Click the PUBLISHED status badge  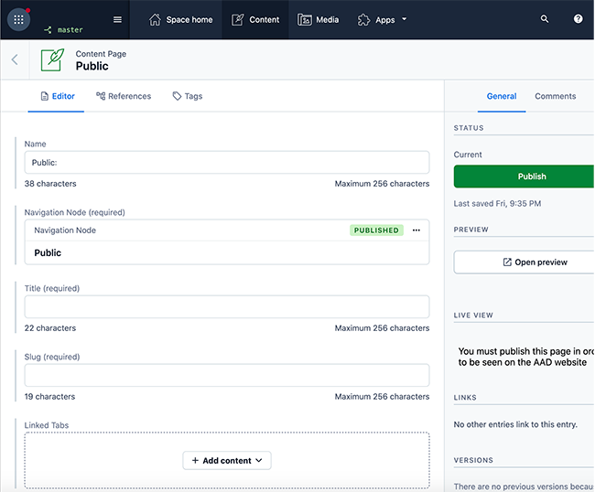click(376, 230)
